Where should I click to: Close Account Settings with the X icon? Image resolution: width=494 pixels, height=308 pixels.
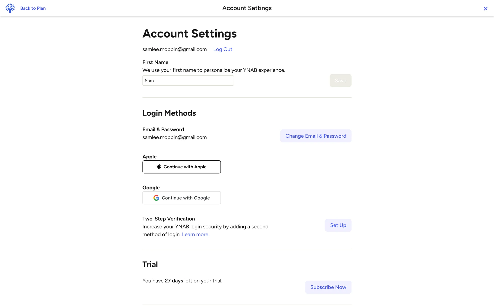pos(486,9)
